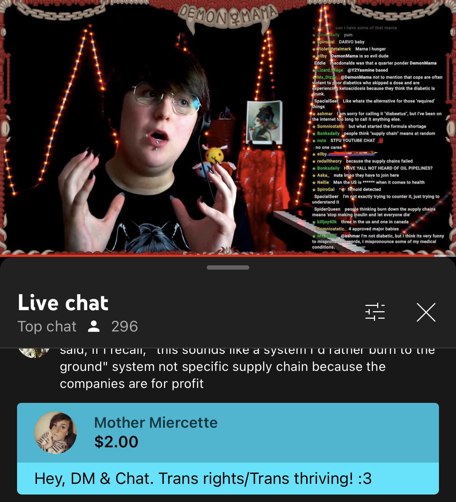The width and height of the screenshot is (456, 502).
Task: Open the chat filter sliders icon
Action: coord(375,312)
